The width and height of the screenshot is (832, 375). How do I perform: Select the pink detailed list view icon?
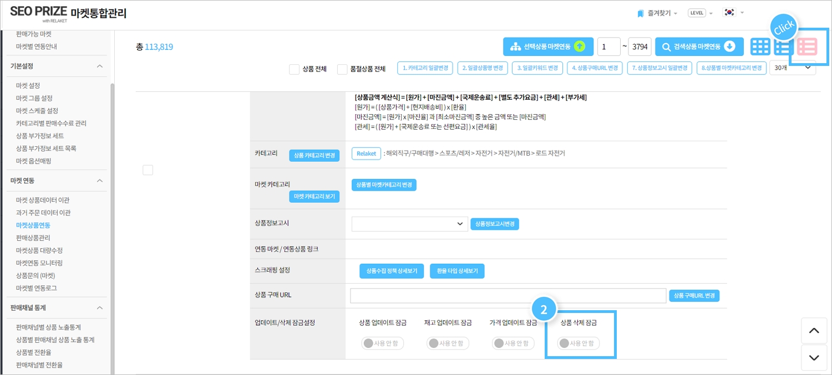[807, 47]
